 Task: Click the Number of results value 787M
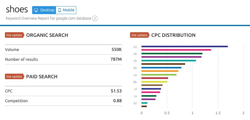pos(116,59)
